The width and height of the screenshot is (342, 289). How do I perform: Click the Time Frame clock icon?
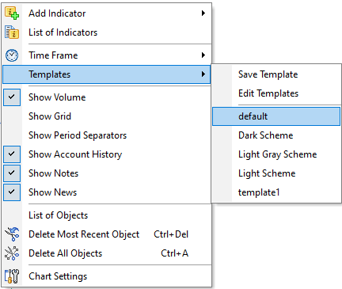pyautogui.click(x=12, y=55)
